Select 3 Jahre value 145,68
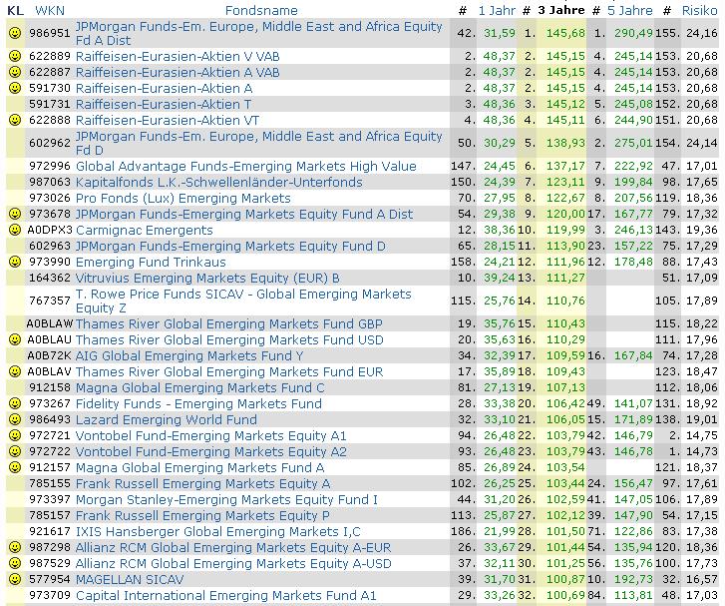The image size is (725, 606). click(565, 33)
